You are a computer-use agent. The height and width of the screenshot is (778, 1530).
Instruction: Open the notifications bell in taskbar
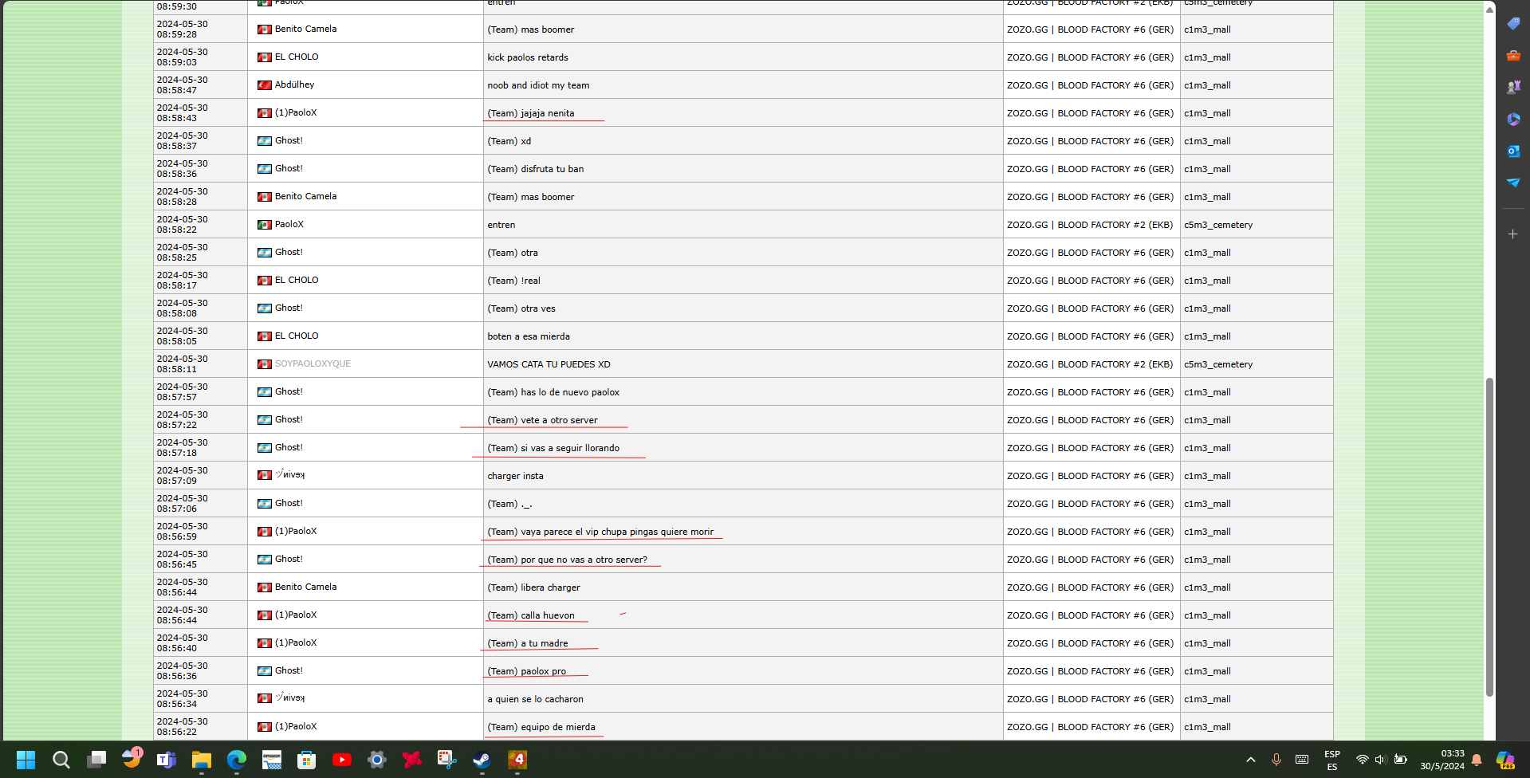pyautogui.click(x=1477, y=760)
